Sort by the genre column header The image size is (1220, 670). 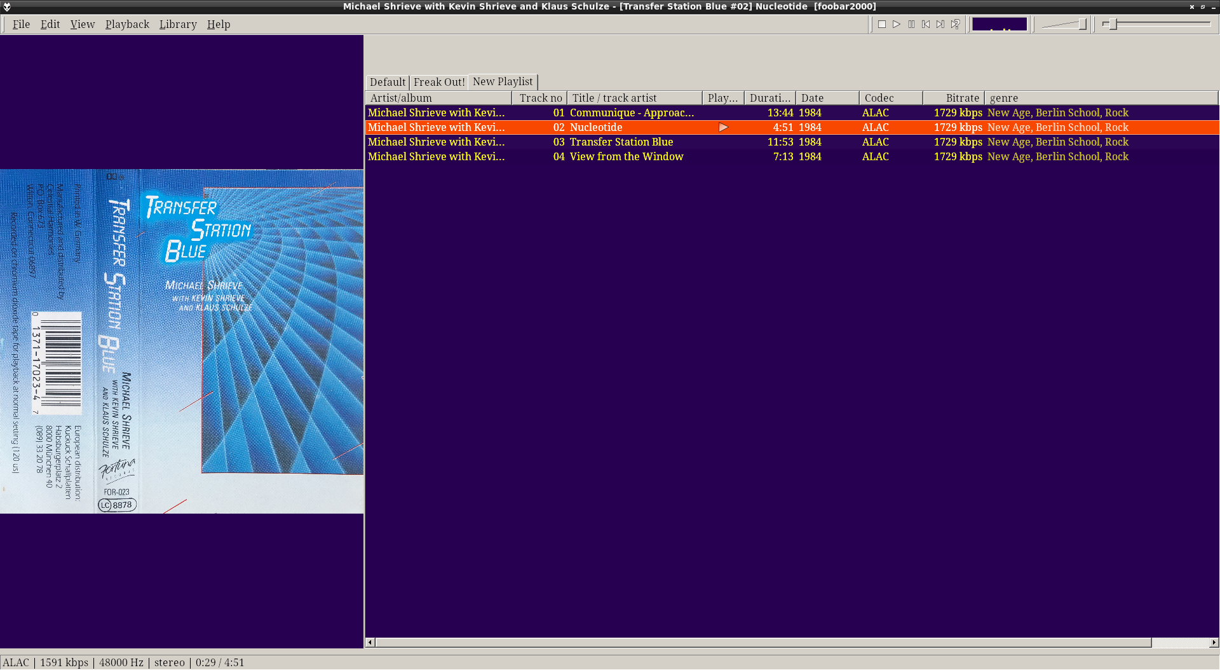(1101, 98)
